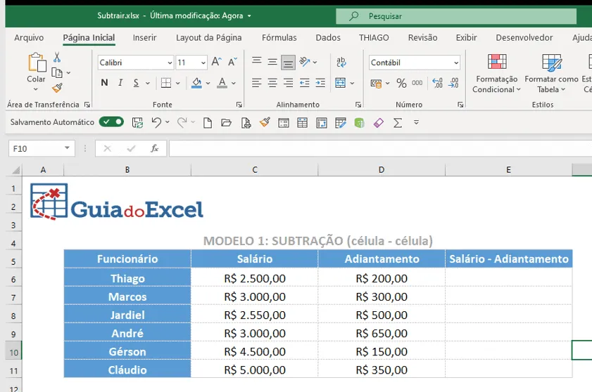The height and width of the screenshot is (392, 592).
Task: Open the Calibri font dropdown
Action: (x=170, y=63)
